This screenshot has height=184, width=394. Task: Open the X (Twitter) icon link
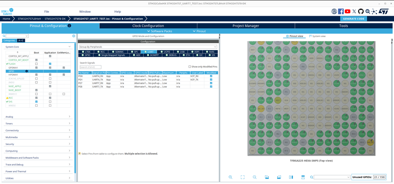(x=354, y=11)
